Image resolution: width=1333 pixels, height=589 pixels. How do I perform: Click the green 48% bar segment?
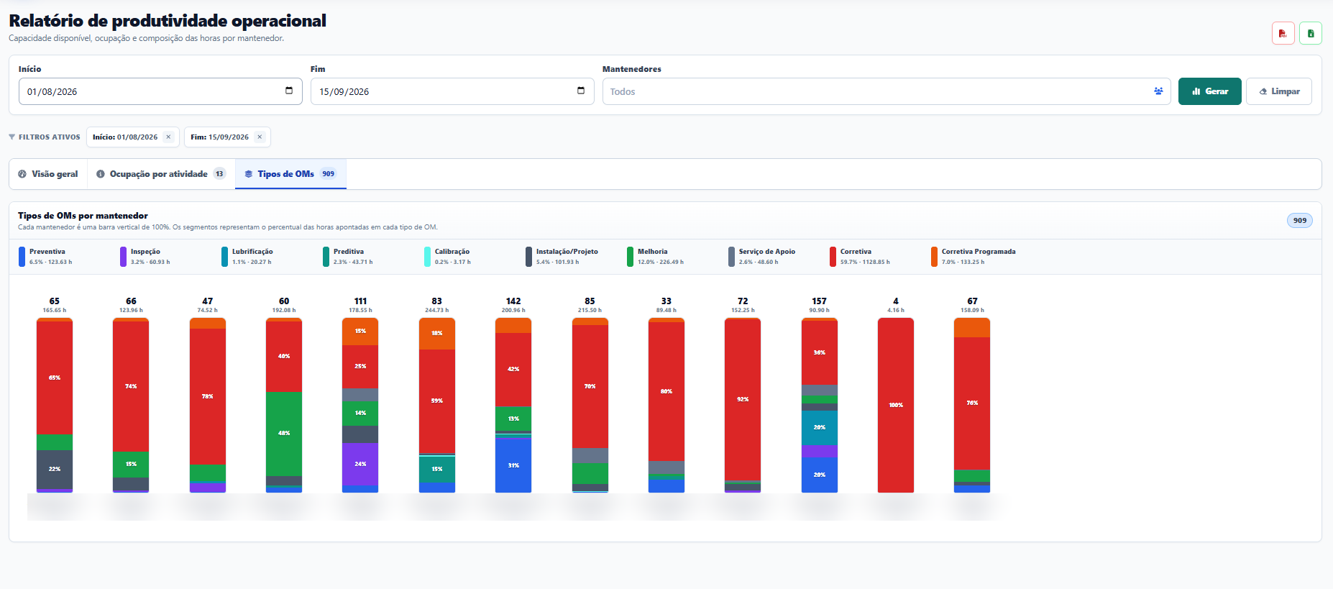[284, 434]
